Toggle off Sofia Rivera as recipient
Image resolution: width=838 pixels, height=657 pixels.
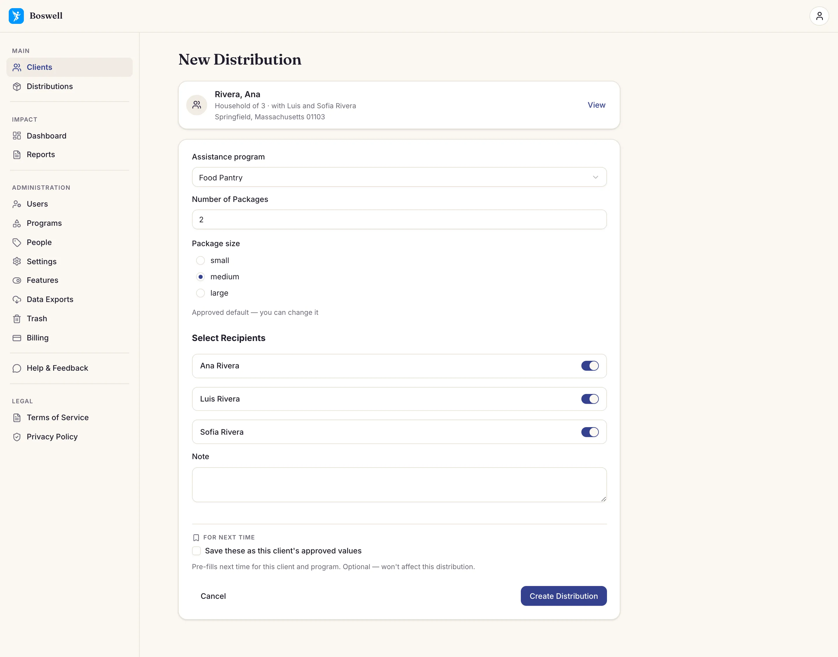click(590, 432)
